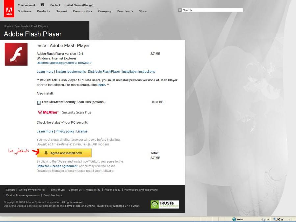
Task: Open the Software License Agreement link
Action: (x=57, y=166)
